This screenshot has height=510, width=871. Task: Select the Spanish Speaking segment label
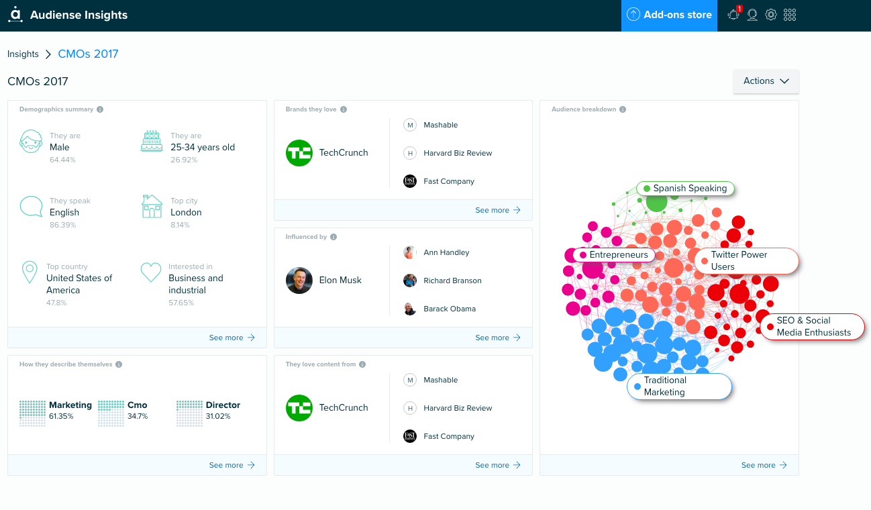pyautogui.click(x=685, y=189)
